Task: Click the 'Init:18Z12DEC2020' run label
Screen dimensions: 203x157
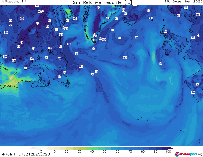Action: [x=32, y=154]
